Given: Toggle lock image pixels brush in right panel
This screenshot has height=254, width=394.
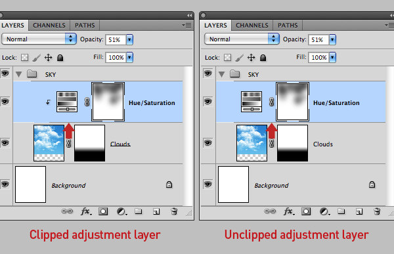Looking at the screenshot, I should pyautogui.click(x=240, y=58).
